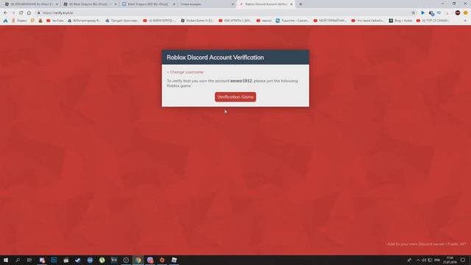471x265 pixels.
Task: Go back using the browser back arrow
Action: tap(5, 13)
